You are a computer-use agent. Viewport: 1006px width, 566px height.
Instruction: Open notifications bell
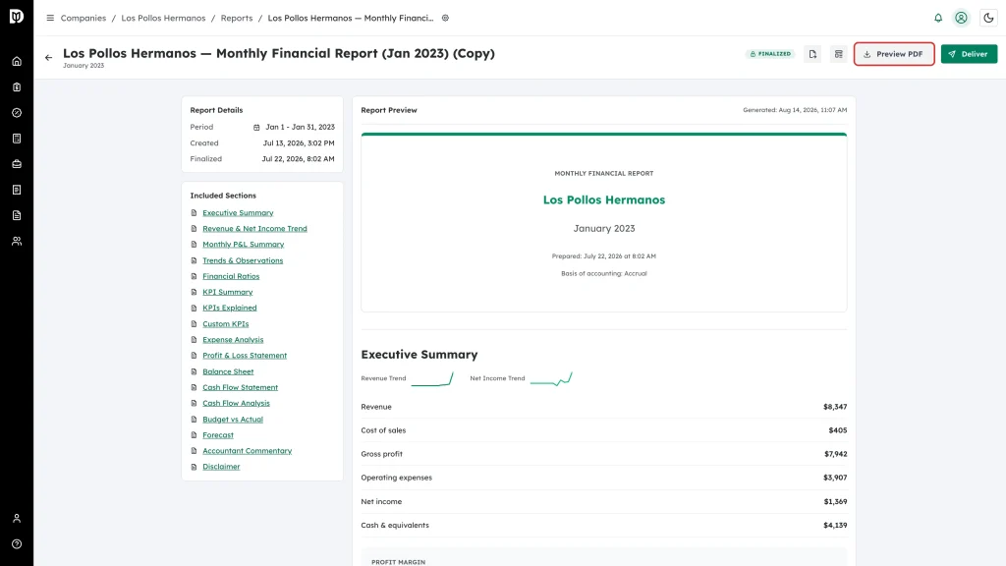tap(938, 18)
